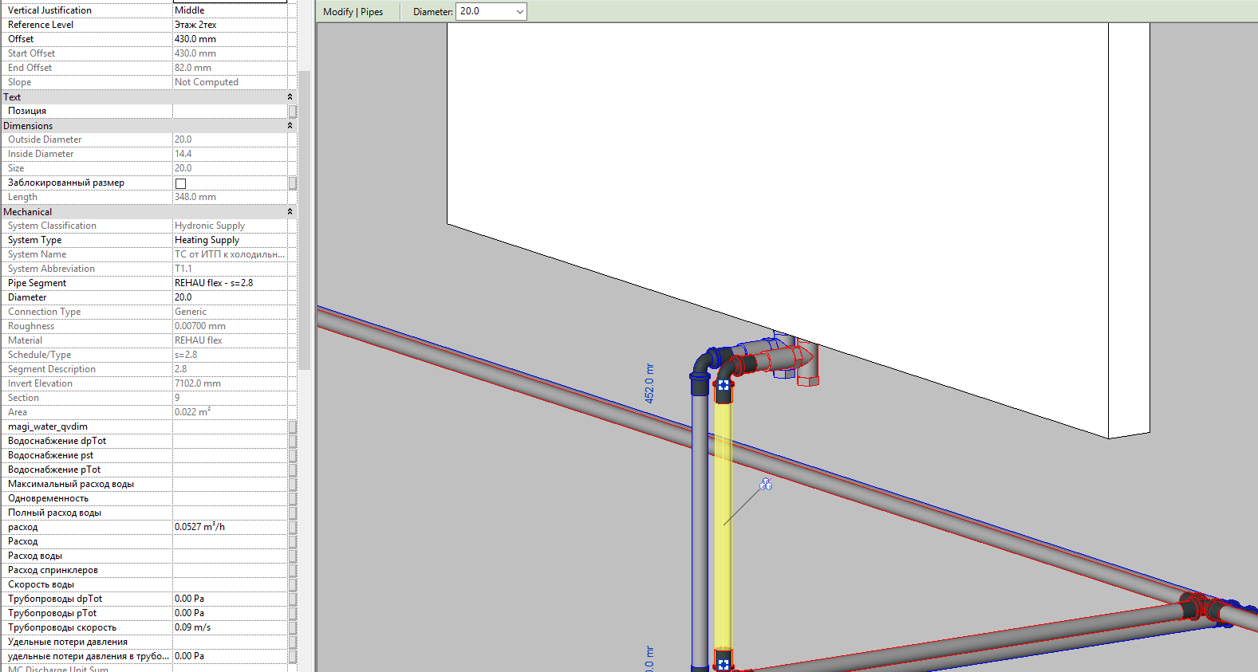Click the Offset value field 430.0 mm
Screen dimensions: 1258x672
pos(230,39)
